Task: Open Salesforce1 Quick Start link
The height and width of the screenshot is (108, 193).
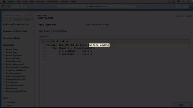Action: [x=15, y=31]
